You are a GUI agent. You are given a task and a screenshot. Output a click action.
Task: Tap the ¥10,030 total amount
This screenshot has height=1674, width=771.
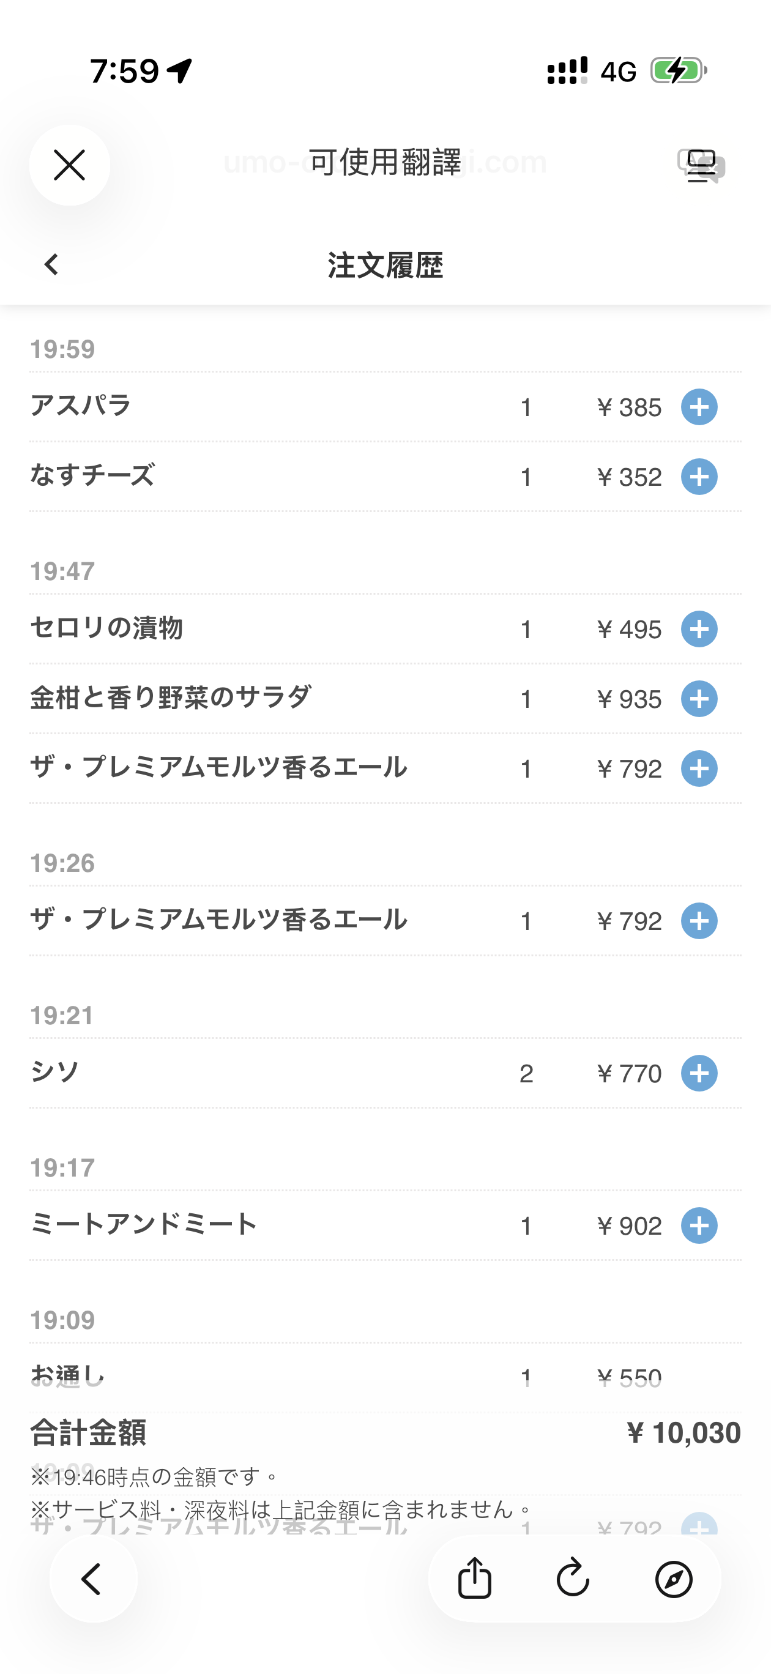click(x=683, y=1433)
